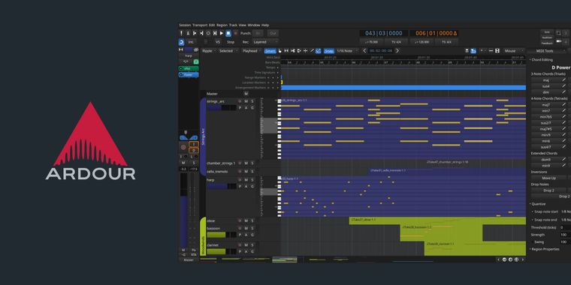
Task: Mute the Master bus
Action: [246, 94]
